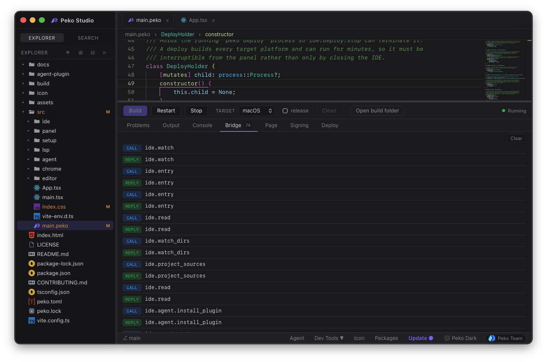
Task: Click the Peko Team avatar icon
Action: click(492, 338)
